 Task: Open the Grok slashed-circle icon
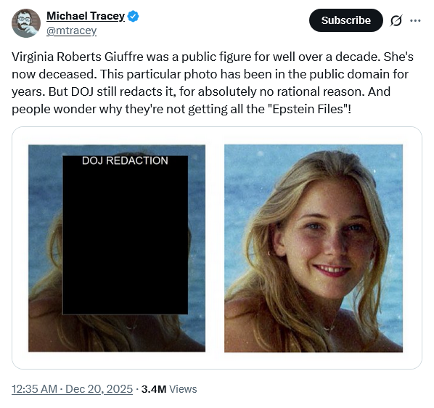click(396, 20)
